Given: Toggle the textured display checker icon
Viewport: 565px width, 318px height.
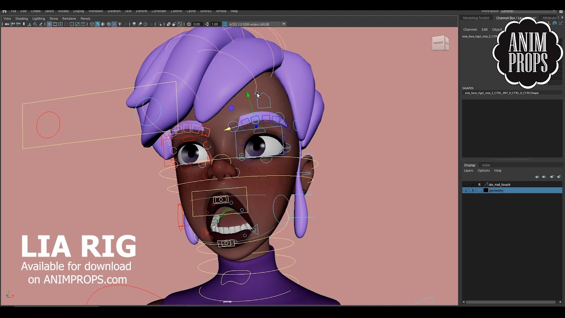Looking at the screenshot, I should [114, 24].
